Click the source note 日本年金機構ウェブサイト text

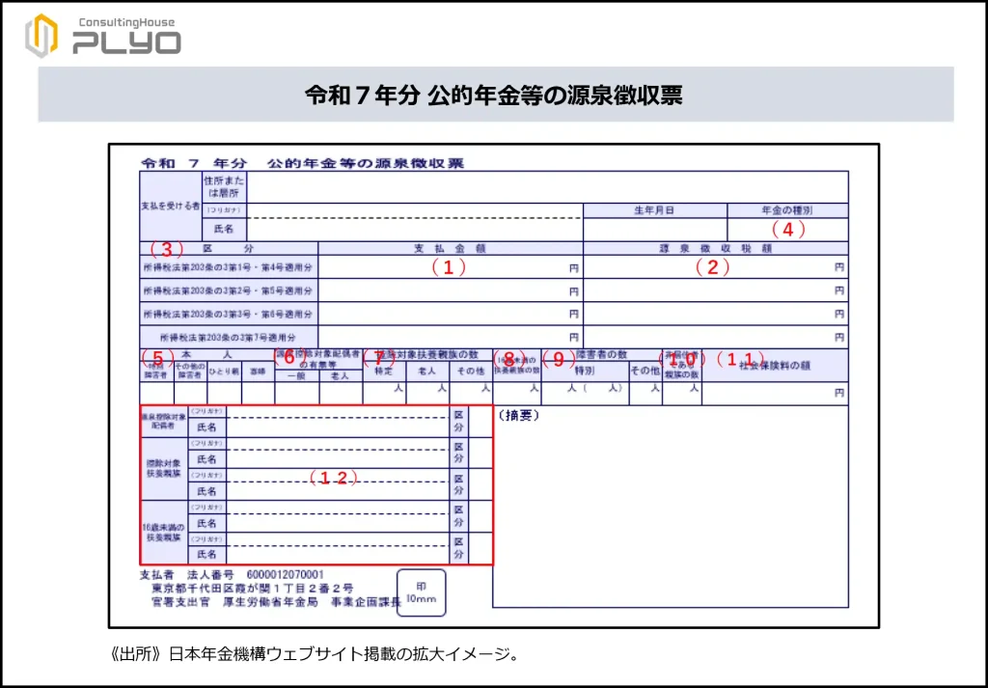pyautogui.click(x=316, y=654)
